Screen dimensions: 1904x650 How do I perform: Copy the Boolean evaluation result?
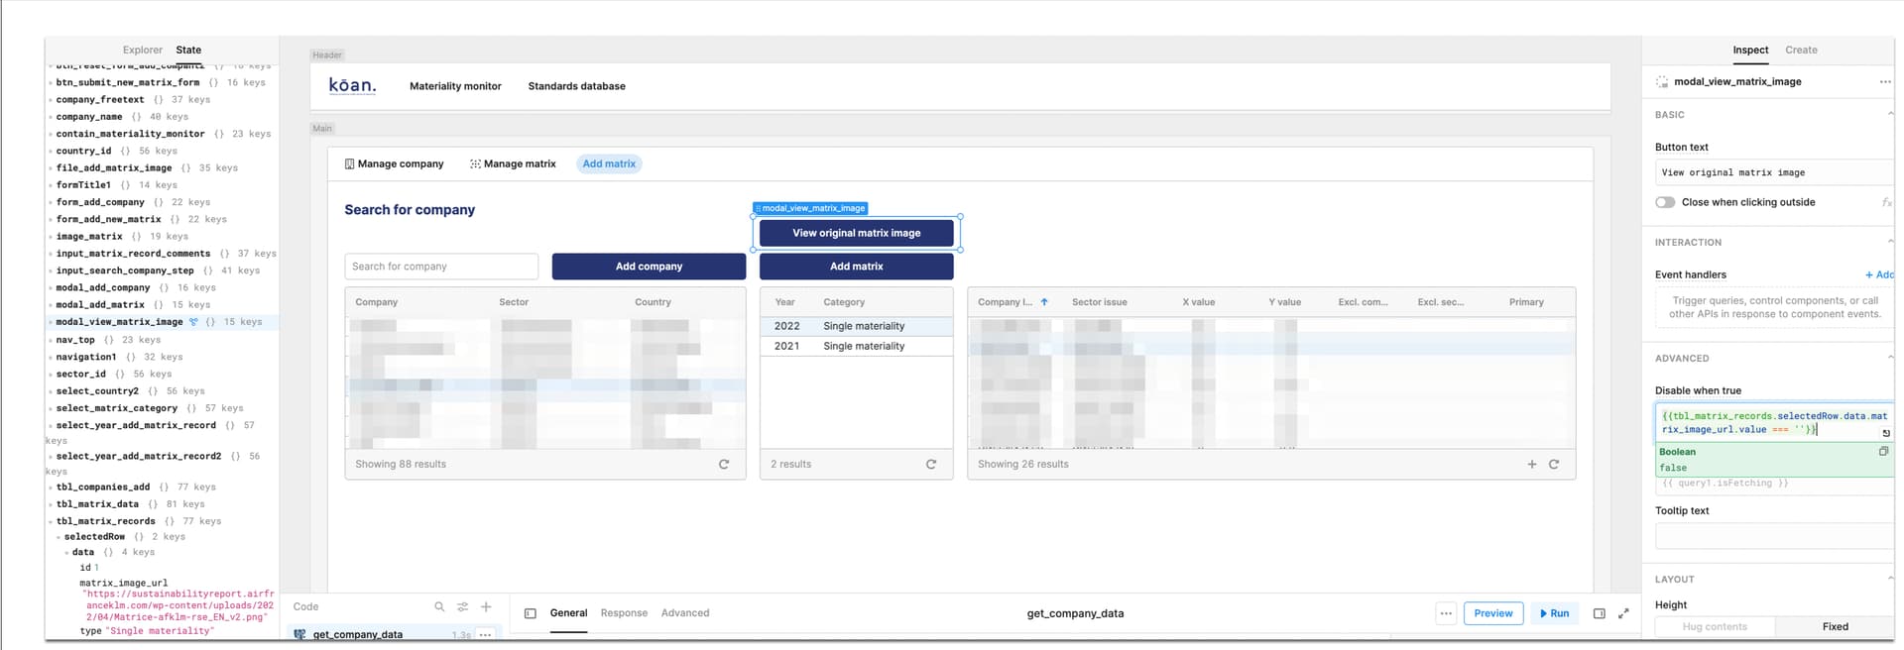pyautogui.click(x=1883, y=451)
